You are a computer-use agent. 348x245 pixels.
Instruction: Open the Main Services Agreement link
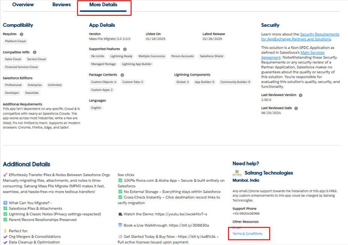(293, 55)
